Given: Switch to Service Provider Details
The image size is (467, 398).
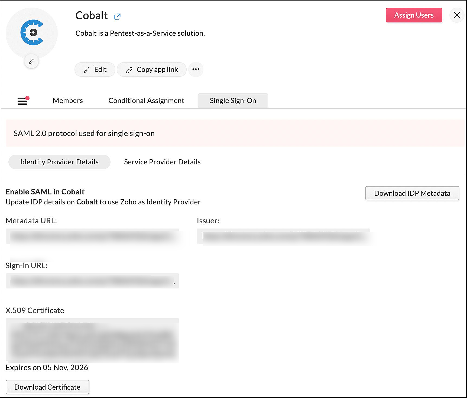Looking at the screenshot, I should pos(162,162).
